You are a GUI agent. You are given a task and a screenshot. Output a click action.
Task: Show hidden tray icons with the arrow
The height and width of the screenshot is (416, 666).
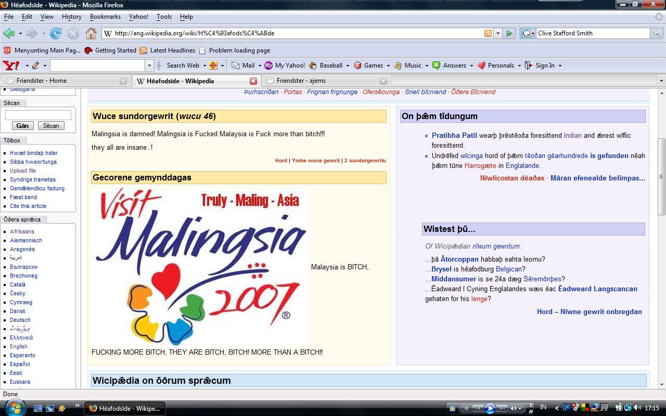point(556,408)
